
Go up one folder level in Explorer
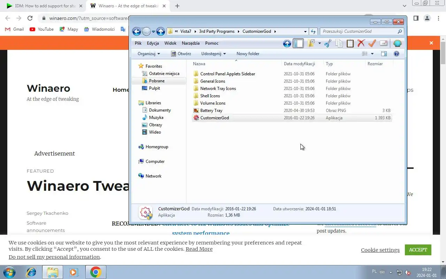(x=161, y=32)
